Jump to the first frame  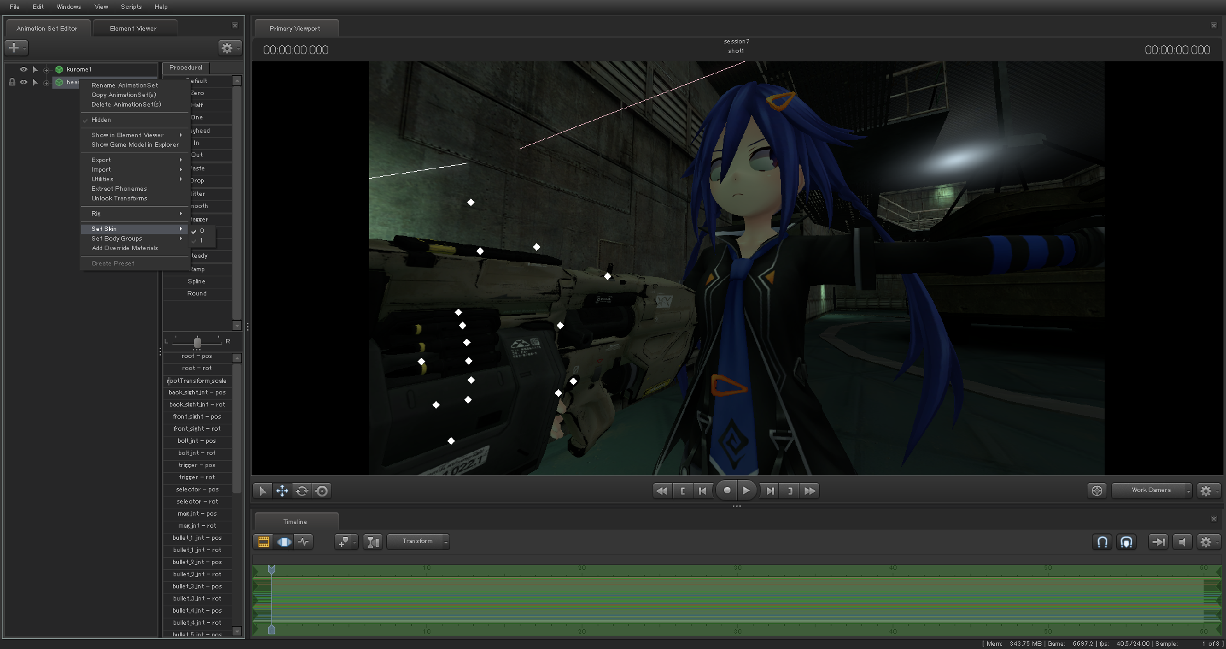coord(662,491)
